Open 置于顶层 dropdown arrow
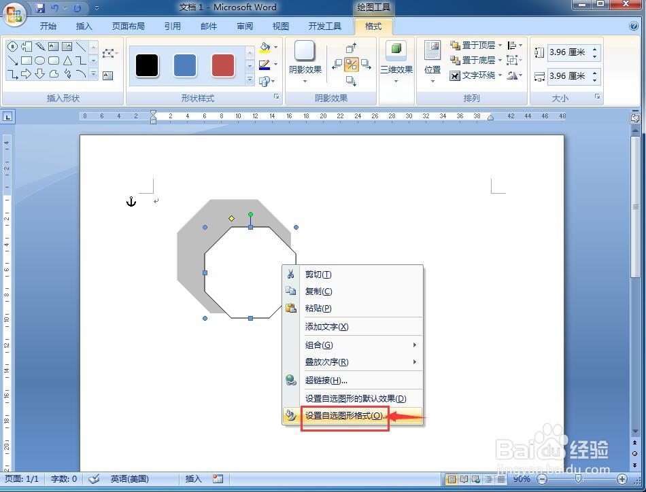Screen dimensions: 646x492 click(500, 46)
